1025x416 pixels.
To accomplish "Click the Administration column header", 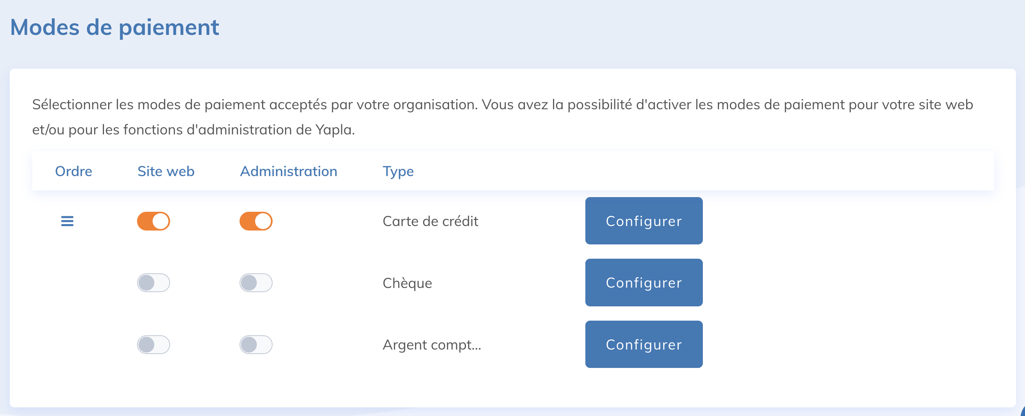I will click(288, 171).
